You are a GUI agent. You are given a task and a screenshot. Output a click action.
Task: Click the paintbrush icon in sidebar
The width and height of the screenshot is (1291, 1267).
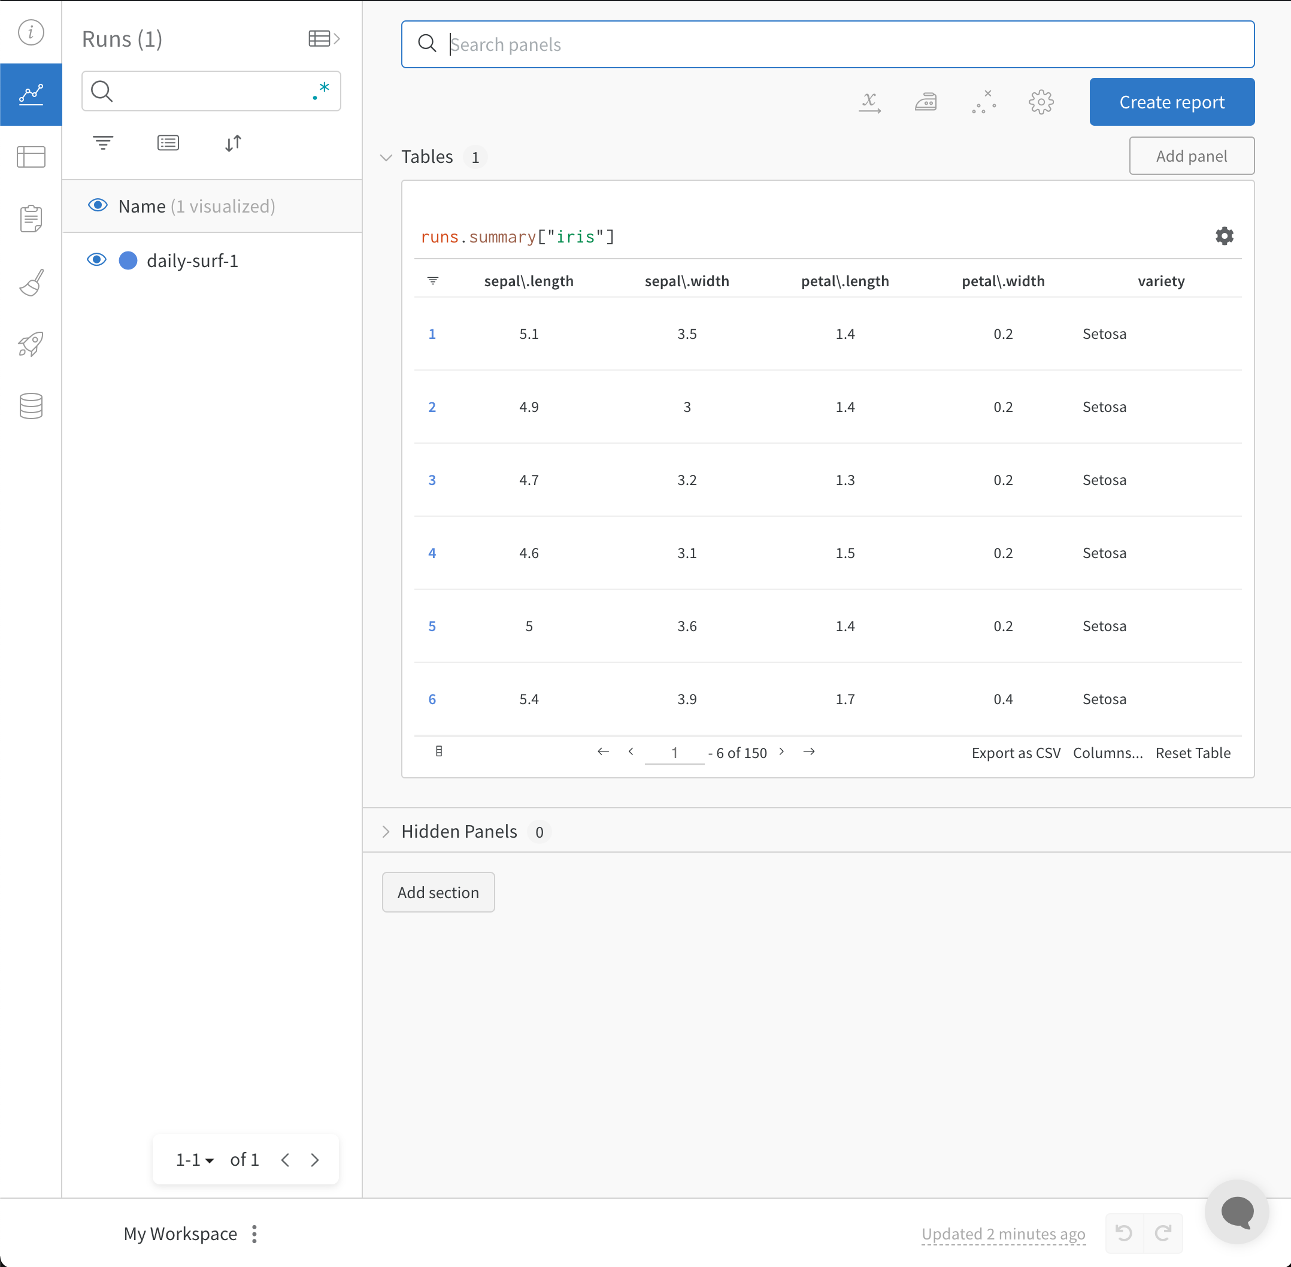[x=30, y=282]
